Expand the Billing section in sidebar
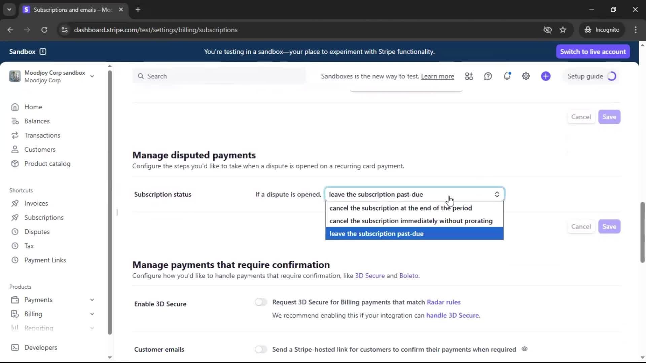Viewport: 646px width, 363px height. pos(92,314)
